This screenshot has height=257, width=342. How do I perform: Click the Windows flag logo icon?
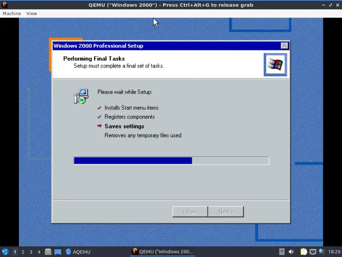point(275,65)
